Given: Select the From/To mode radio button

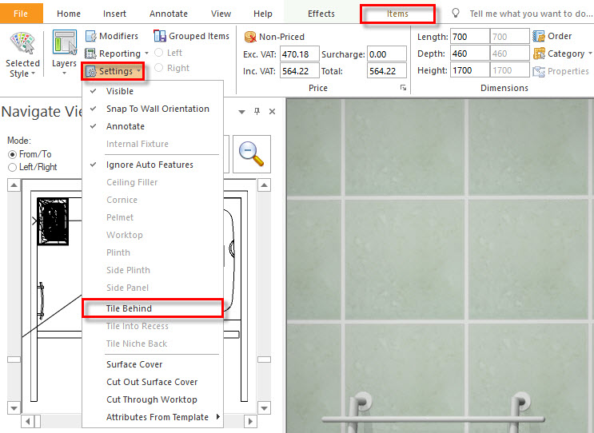Looking at the screenshot, I should point(12,154).
